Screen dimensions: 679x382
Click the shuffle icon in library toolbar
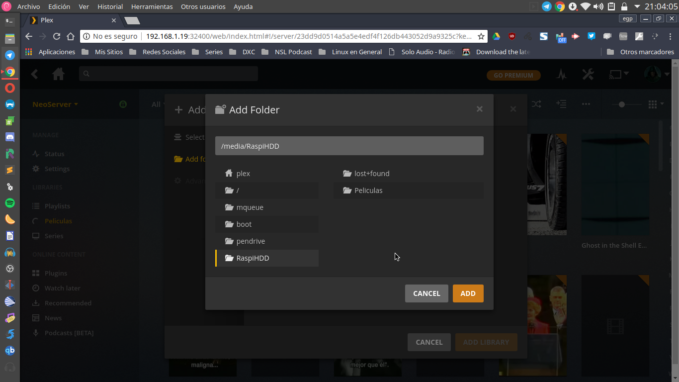pyautogui.click(x=537, y=104)
